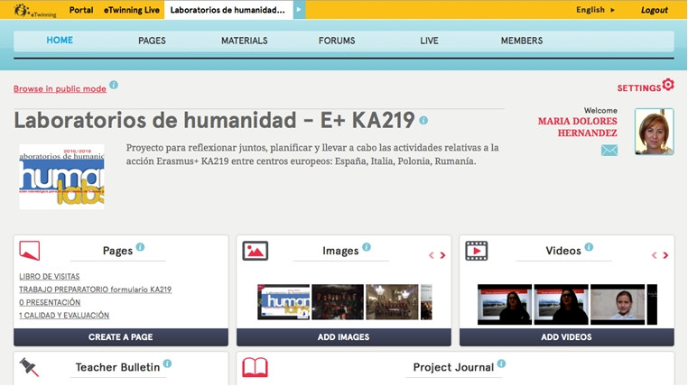The height and width of the screenshot is (386, 688).
Task: Expand the project tab arrow dropdown
Action: tap(300, 10)
